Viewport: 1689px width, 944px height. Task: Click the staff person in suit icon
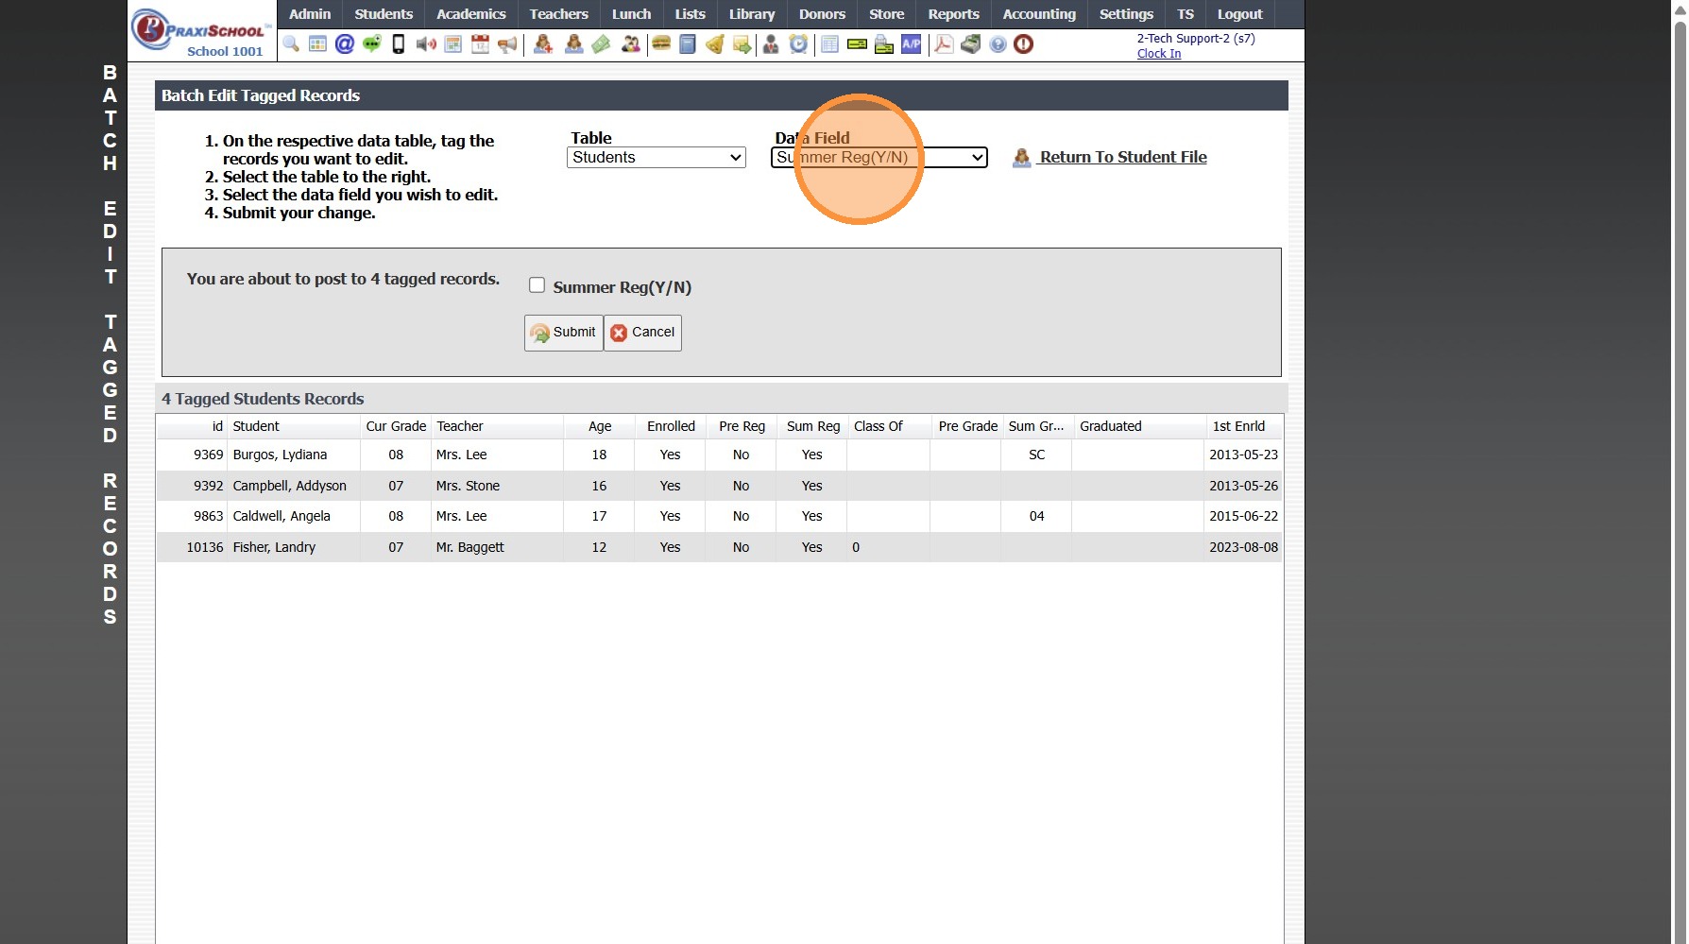pos(771,44)
